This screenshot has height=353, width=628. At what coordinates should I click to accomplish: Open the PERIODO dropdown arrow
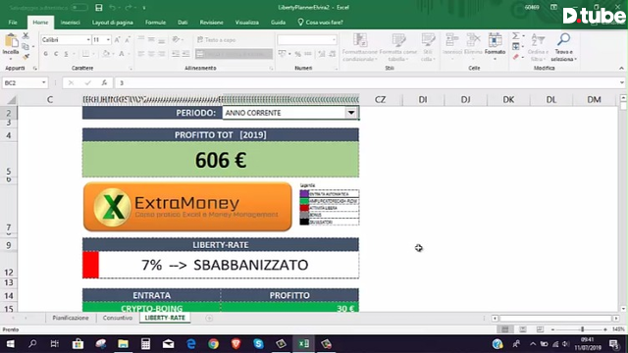(351, 113)
